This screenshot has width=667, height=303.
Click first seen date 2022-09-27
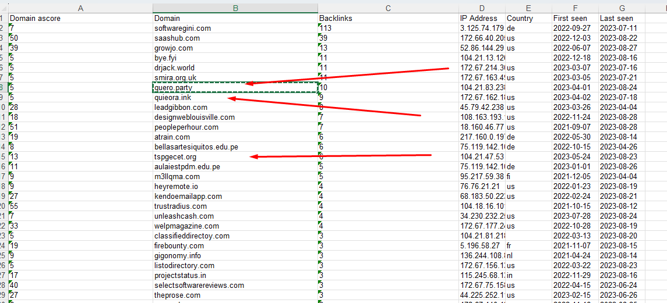[x=575, y=28]
